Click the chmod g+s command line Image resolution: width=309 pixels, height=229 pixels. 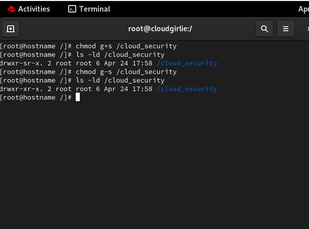126,46
